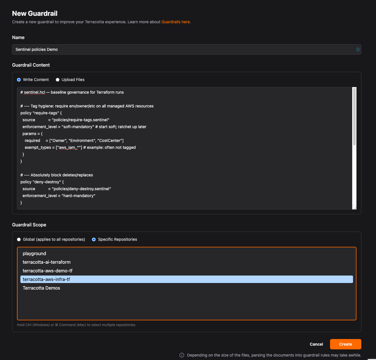The image size is (376, 360).
Task: Click the highlighted terracotta-aws-infra-tf repository
Action: pyautogui.click(x=46, y=279)
